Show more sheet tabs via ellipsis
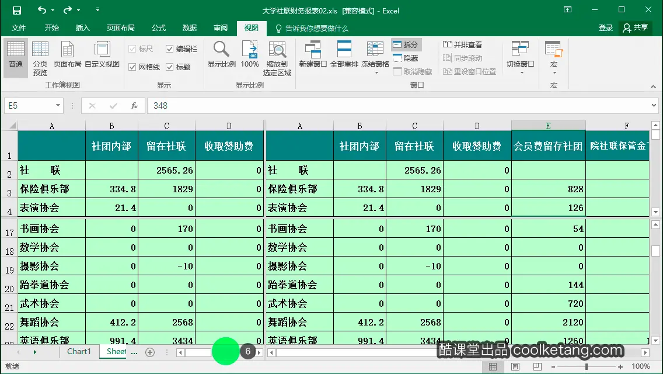 (134, 352)
